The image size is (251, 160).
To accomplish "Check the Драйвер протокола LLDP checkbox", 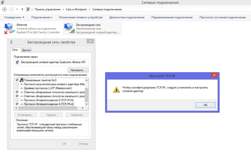I will tap(17, 88).
